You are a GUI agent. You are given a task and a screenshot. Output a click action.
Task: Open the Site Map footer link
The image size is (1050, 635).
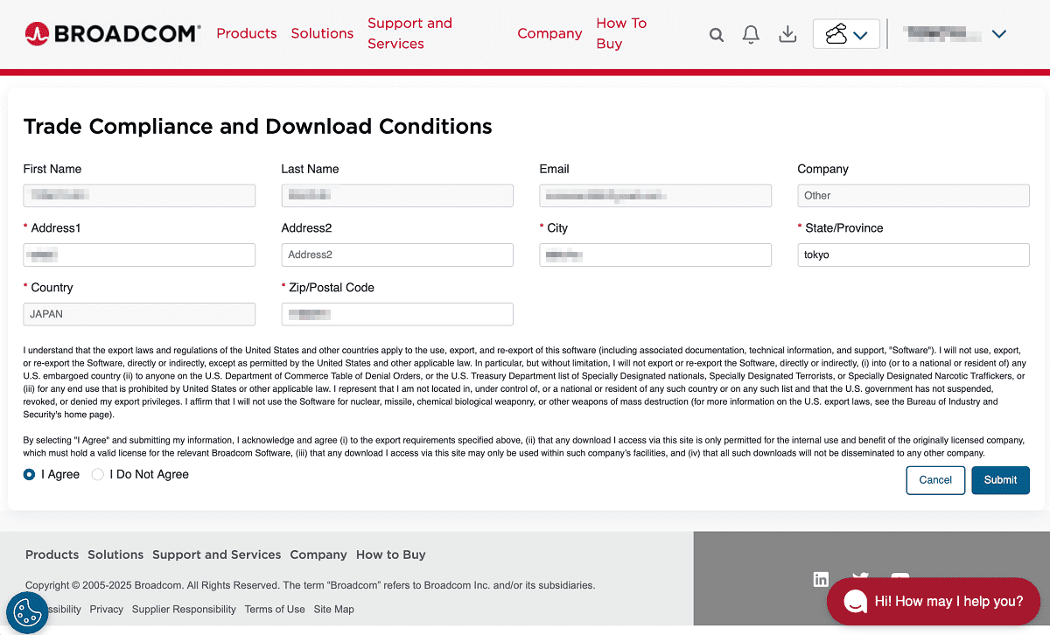point(334,610)
